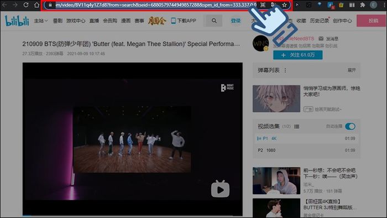Open the 番剧 navigation item
The image size is (387, 218).
pos(57,20)
